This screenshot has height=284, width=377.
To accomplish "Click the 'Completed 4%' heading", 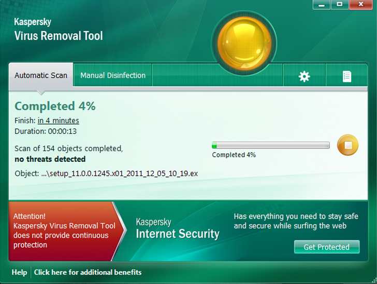I will point(55,106).
